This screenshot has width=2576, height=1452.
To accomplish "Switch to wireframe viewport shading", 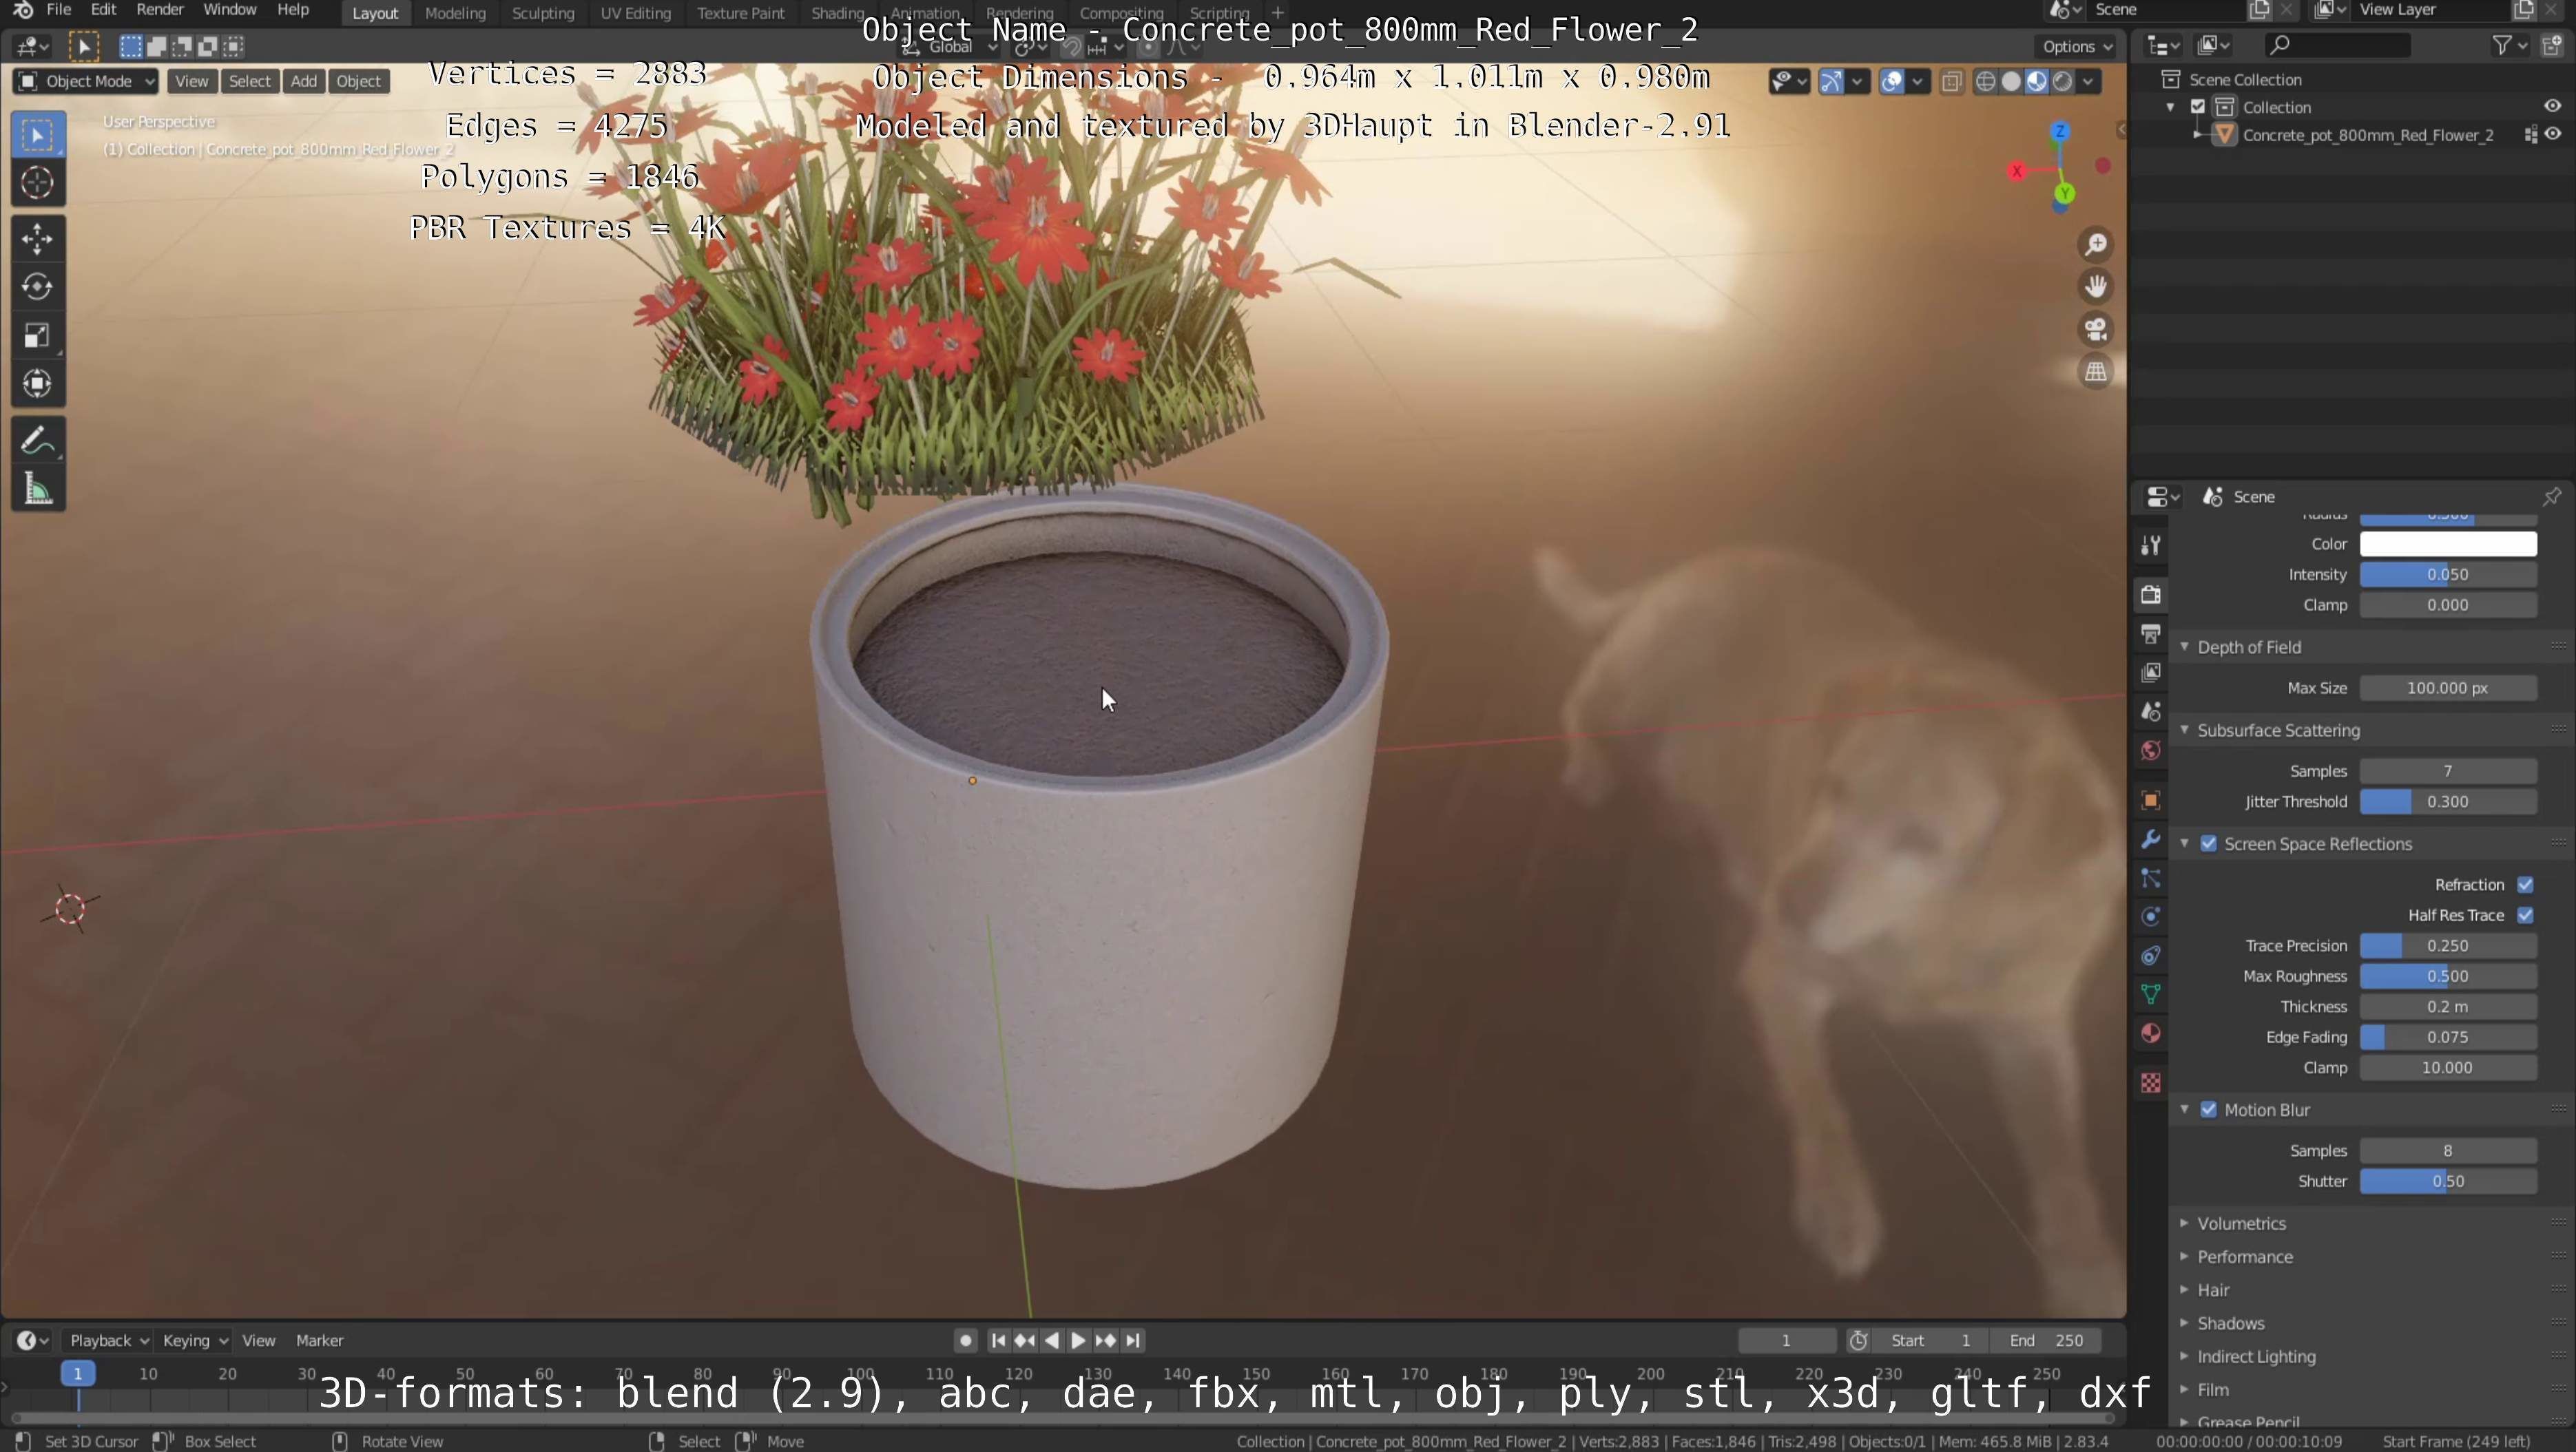I will click(x=1986, y=82).
